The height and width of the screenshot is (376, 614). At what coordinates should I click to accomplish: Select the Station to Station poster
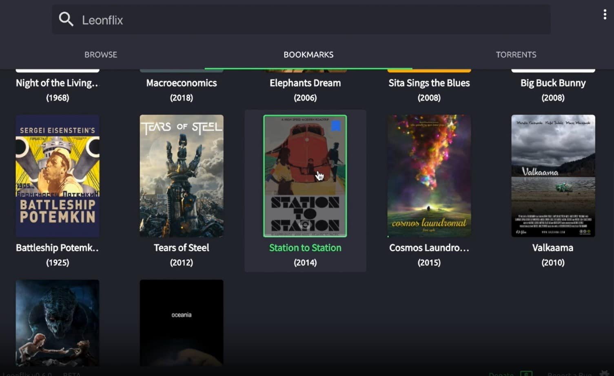(305, 176)
